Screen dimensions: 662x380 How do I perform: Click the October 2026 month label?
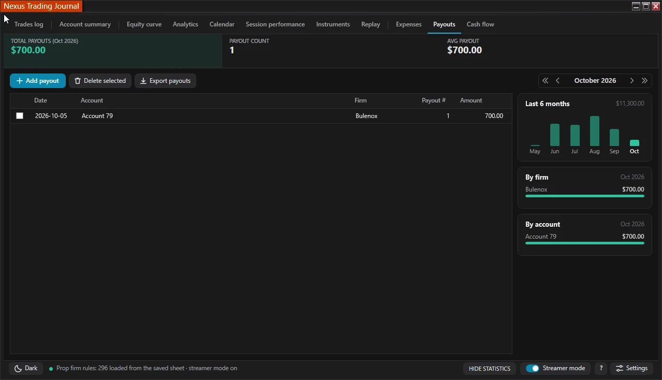pyautogui.click(x=595, y=81)
